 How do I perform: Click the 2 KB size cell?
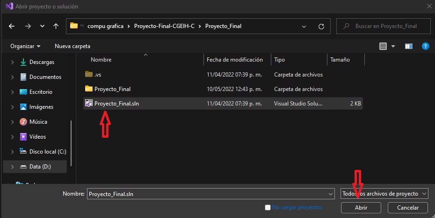(355, 104)
